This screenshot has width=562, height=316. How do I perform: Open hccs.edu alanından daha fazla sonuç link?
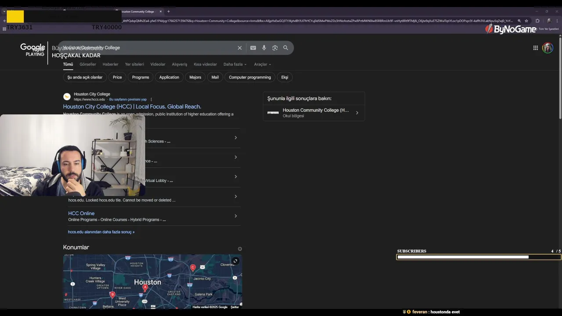tap(101, 232)
